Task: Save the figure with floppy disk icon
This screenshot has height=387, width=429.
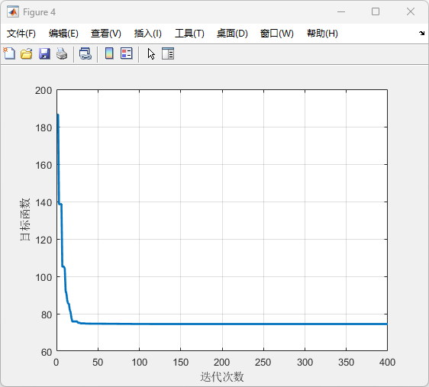Action: [x=44, y=53]
